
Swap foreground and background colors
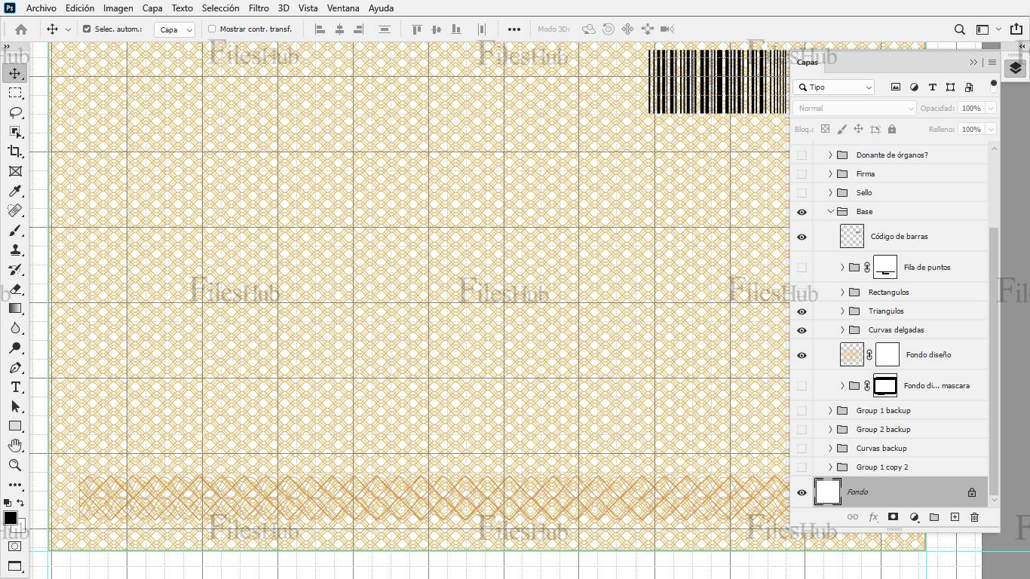[x=21, y=503]
